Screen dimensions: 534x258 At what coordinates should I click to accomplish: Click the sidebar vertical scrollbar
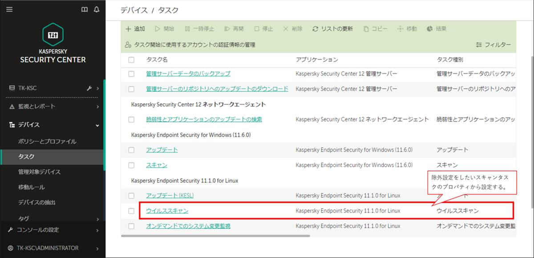[105, 125]
